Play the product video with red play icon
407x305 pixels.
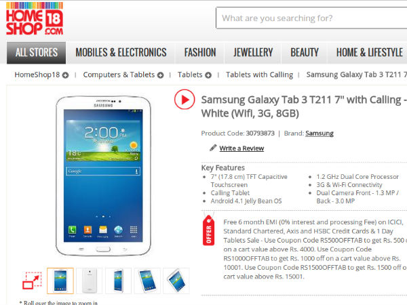click(185, 100)
